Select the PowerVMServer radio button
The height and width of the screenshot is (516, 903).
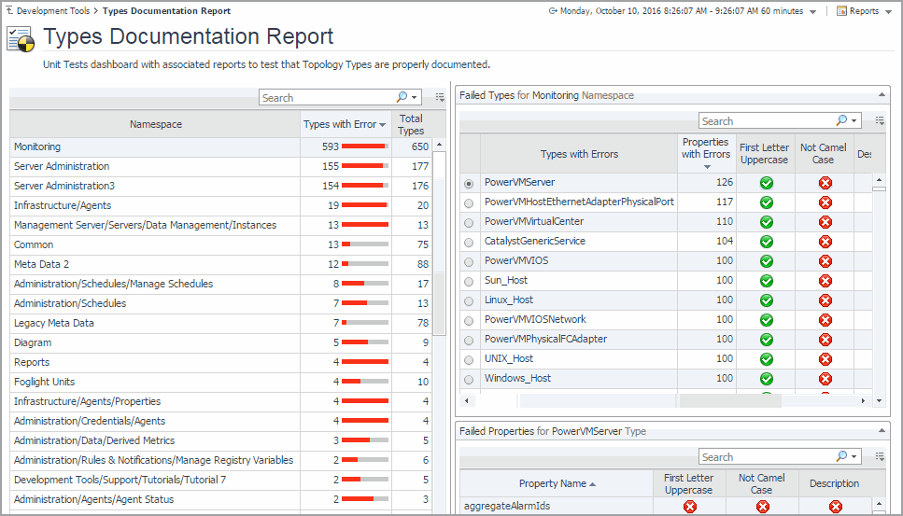(469, 183)
